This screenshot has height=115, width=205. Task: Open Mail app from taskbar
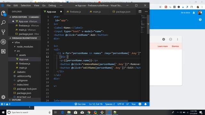pyautogui.click(x=82, y=112)
